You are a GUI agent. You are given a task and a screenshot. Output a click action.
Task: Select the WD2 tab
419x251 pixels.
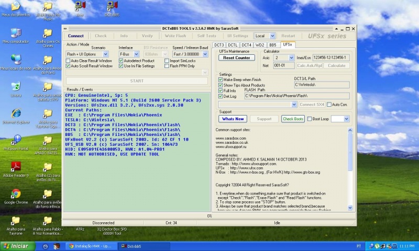[260, 45]
